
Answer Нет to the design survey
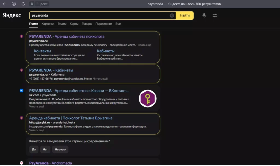coord(45,149)
